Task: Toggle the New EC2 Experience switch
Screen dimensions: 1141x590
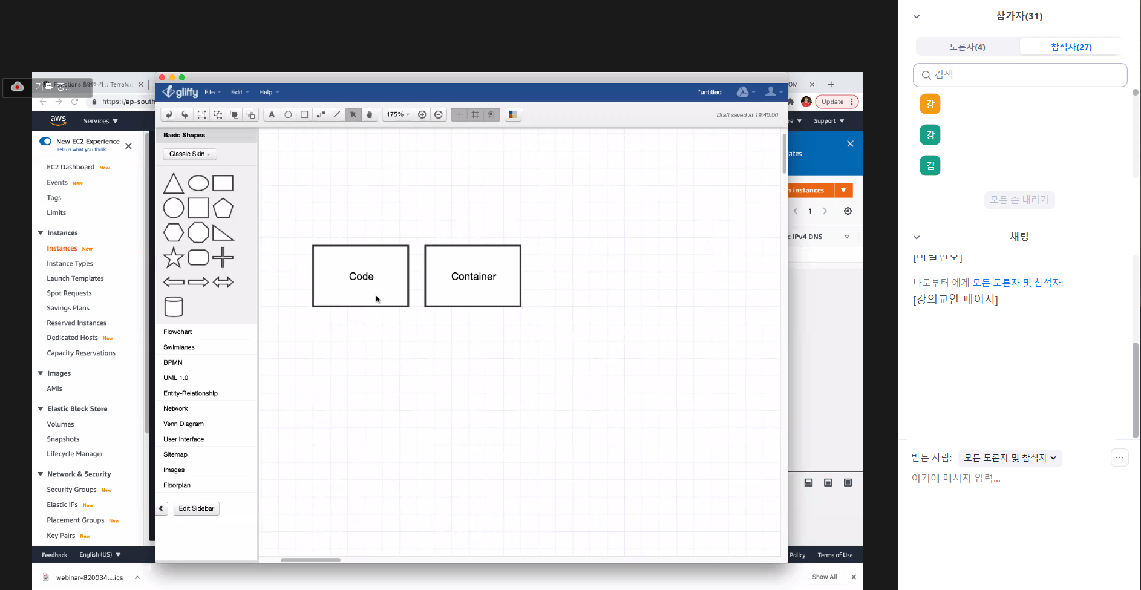Action: [x=45, y=141]
